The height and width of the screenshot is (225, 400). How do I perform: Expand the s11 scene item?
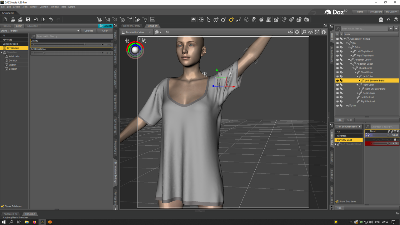347,106
